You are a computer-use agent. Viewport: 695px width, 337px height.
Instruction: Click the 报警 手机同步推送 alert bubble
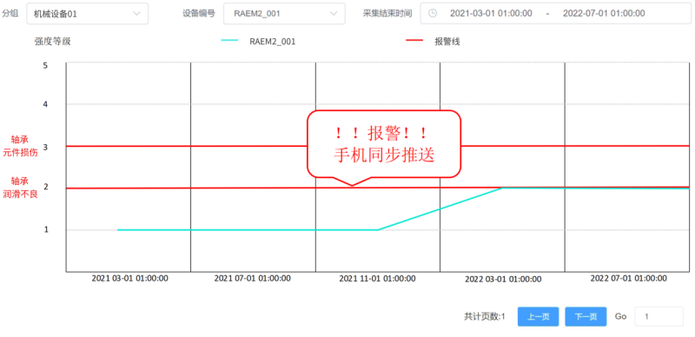[x=384, y=145]
